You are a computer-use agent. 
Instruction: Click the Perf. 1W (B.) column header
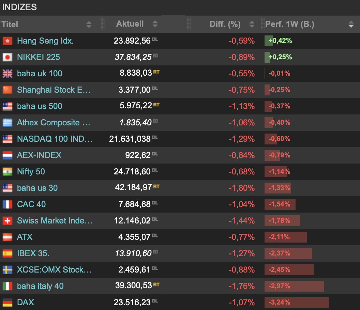click(x=290, y=24)
